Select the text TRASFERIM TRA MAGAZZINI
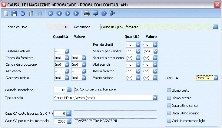This screenshot has width=222, height=128. point(96,121)
